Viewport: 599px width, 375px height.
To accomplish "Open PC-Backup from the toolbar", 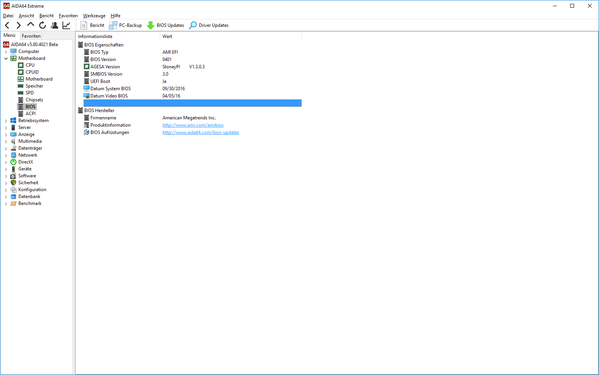I will [x=126, y=25].
